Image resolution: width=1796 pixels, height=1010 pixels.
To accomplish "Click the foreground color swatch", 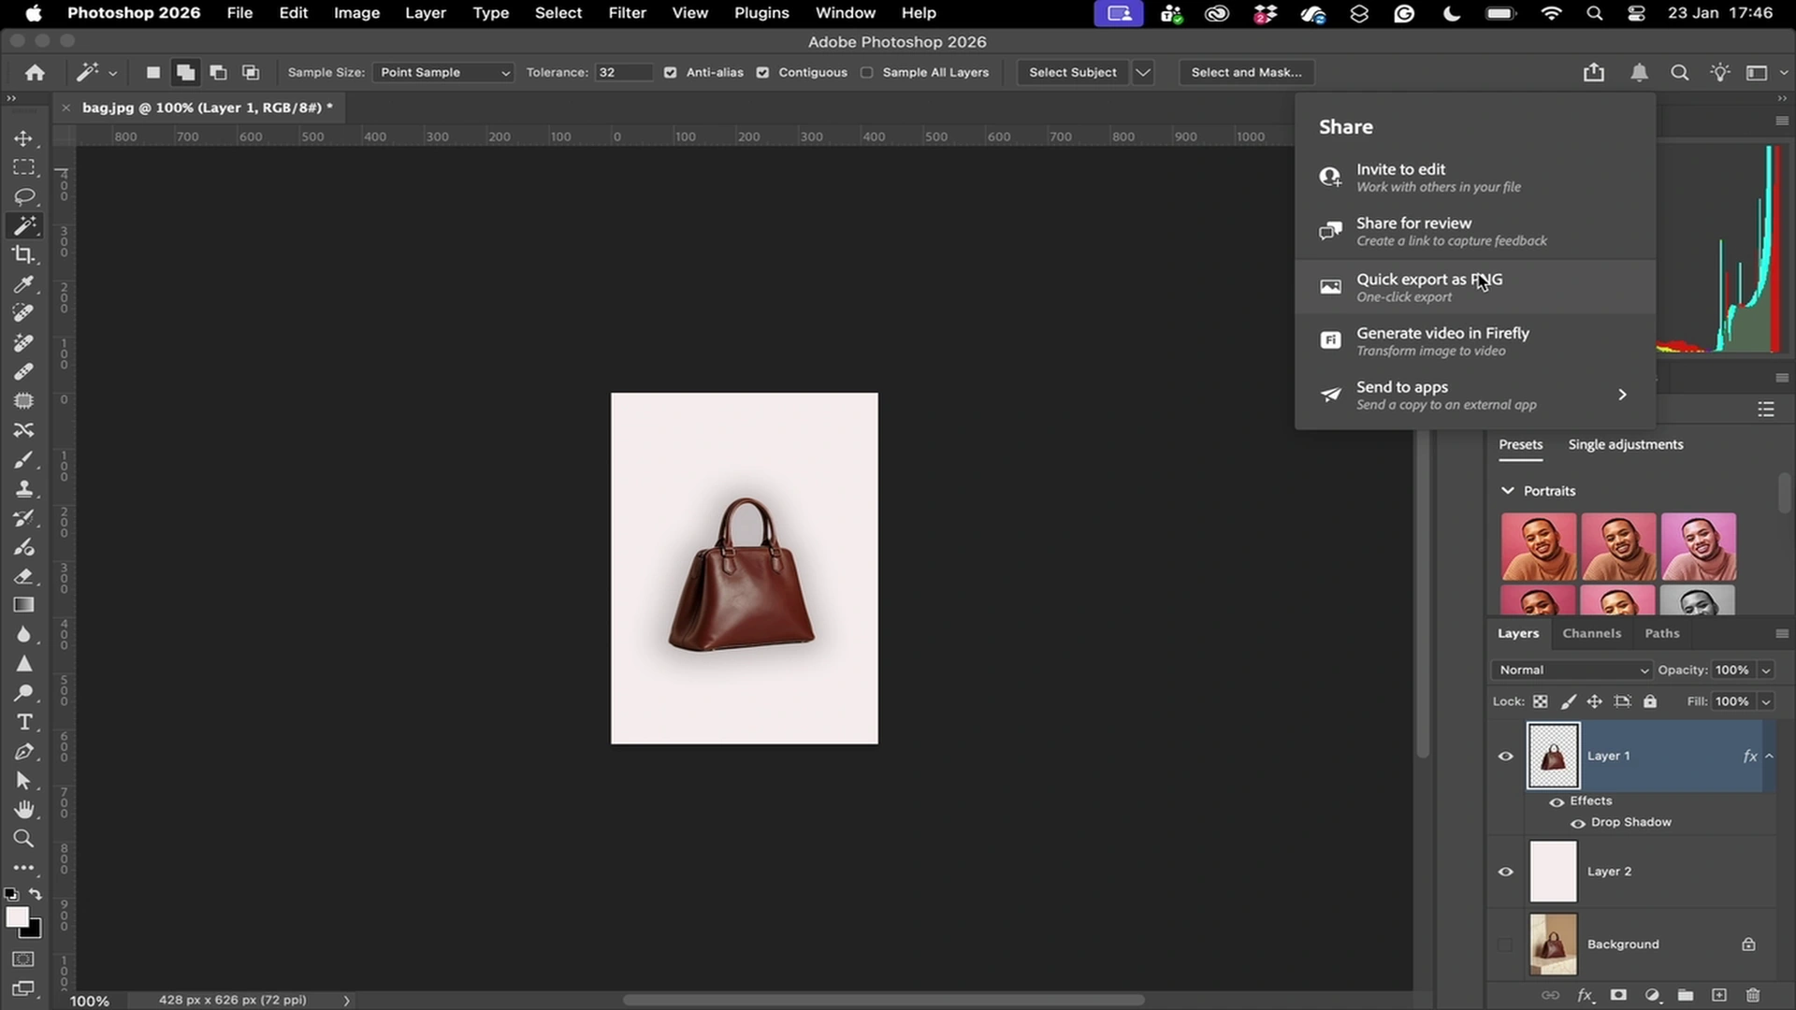I will [16, 917].
